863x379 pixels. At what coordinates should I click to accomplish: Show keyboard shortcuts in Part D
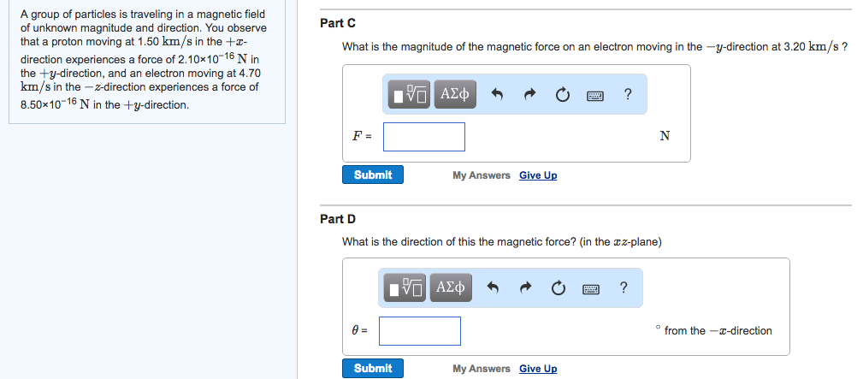tap(590, 288)
